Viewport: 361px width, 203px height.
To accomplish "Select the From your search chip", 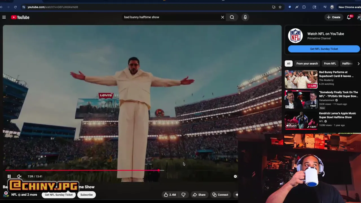I will click(307, 63).
